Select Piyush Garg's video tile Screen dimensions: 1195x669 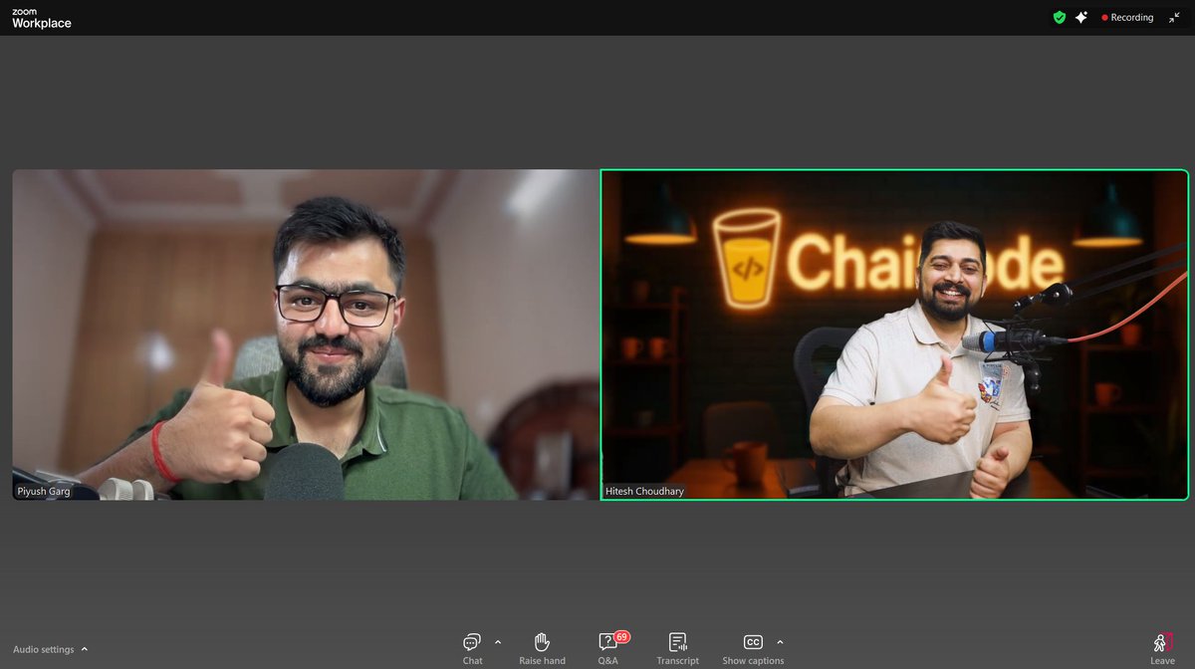pos(306,334)
